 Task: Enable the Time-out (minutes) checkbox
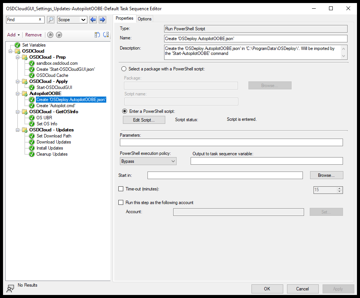(121, 189)
